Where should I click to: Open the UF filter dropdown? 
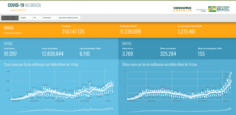(x=37, y=18)
